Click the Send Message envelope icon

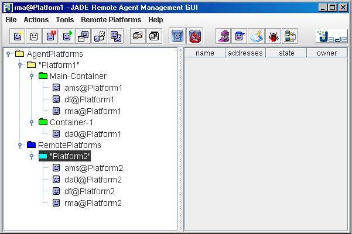(x=83, y=36)
